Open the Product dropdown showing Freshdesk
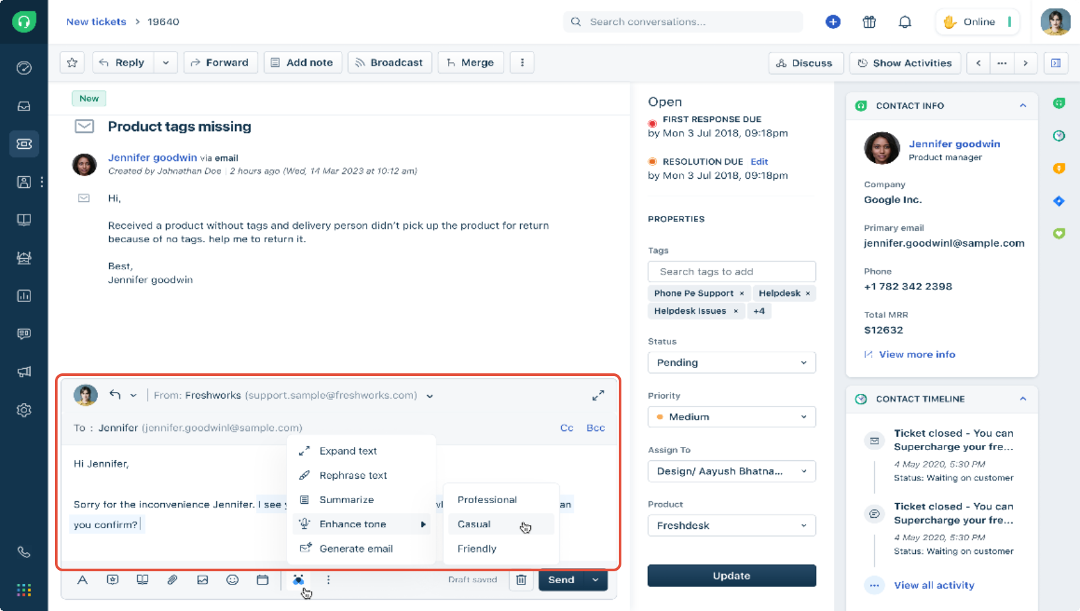This screenshot has width=1080, height=611. 731,526
